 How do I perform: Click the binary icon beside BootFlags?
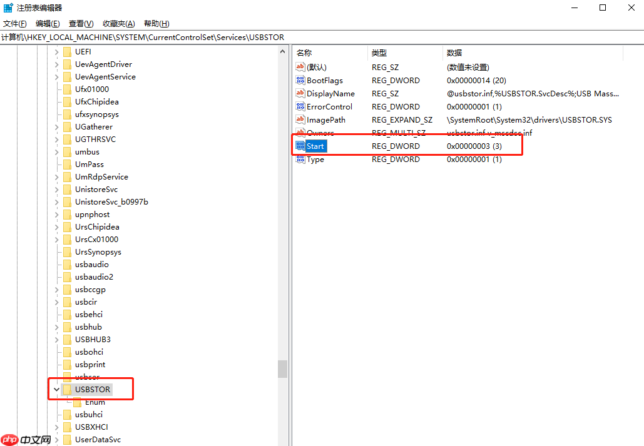click(300, 80)
